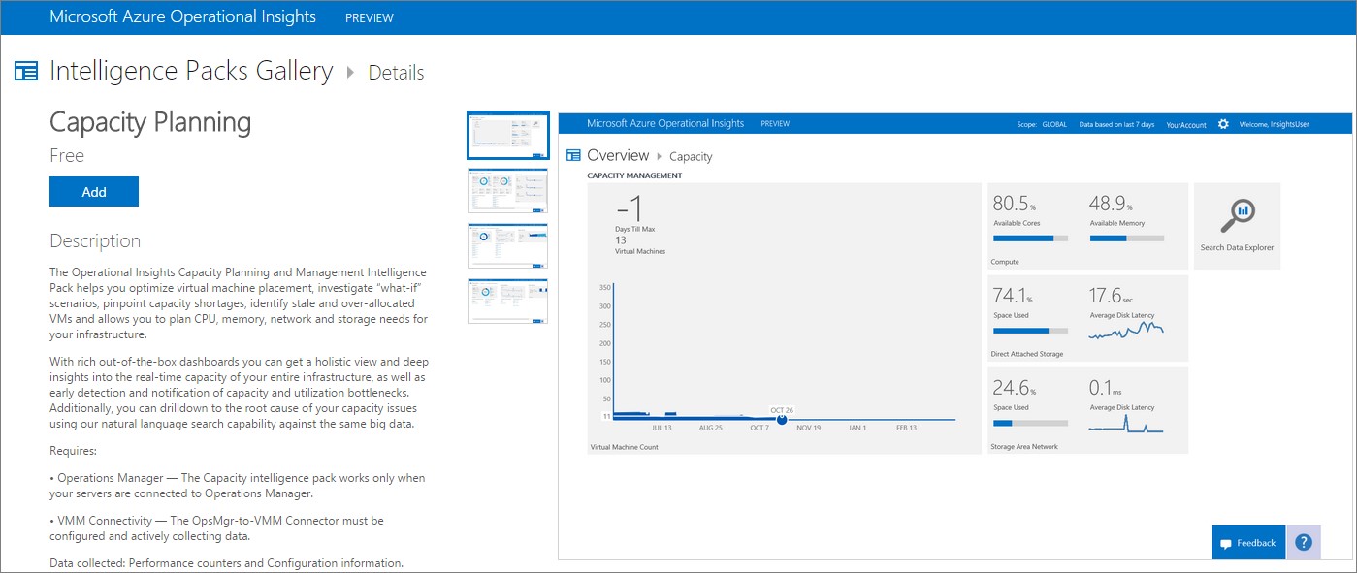Click the '13 Virtual Machines' count
This screenshot has height=573, width=1357.
[x=640, y=245]
